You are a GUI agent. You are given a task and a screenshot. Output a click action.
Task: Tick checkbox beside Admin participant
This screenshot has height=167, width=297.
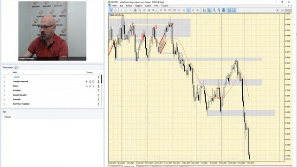click(4, 86)
